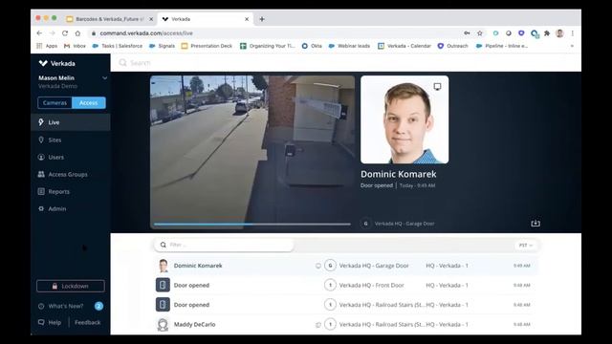Open the Presentation Deck bookmark
This screenshot has height=344, width=612.
207,46
